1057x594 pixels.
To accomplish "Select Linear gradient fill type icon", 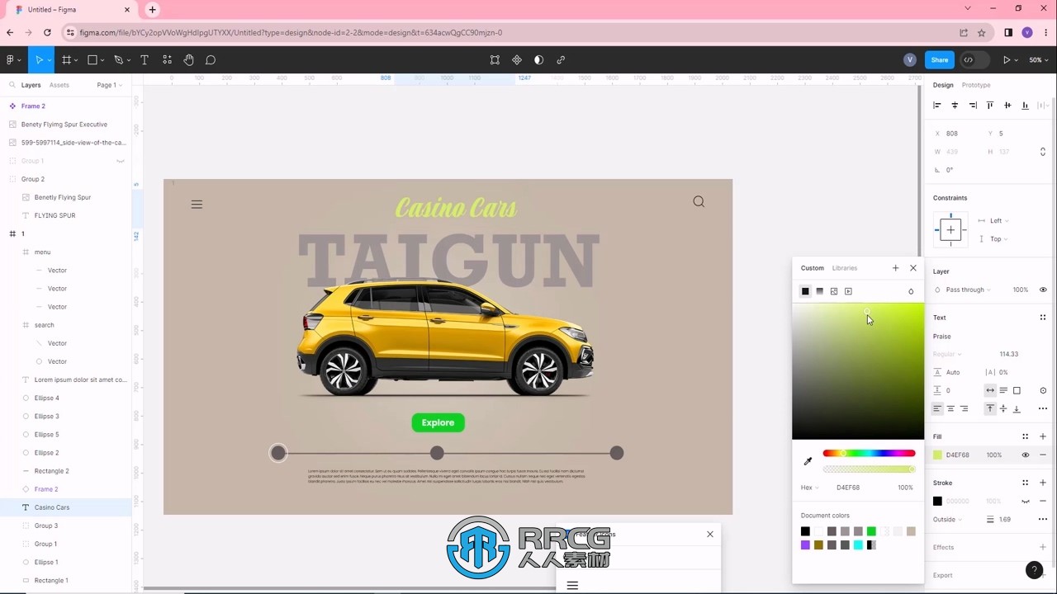I will tap(819, 291).
